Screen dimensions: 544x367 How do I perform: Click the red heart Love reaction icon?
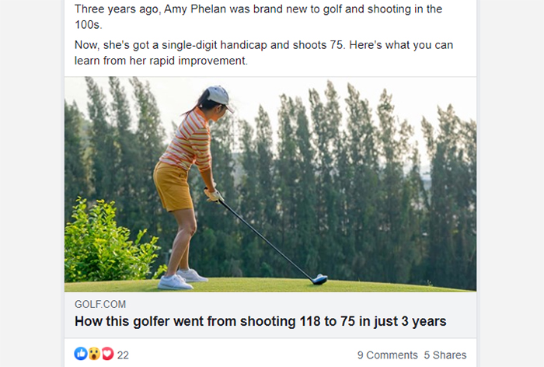tap(107, 354)
